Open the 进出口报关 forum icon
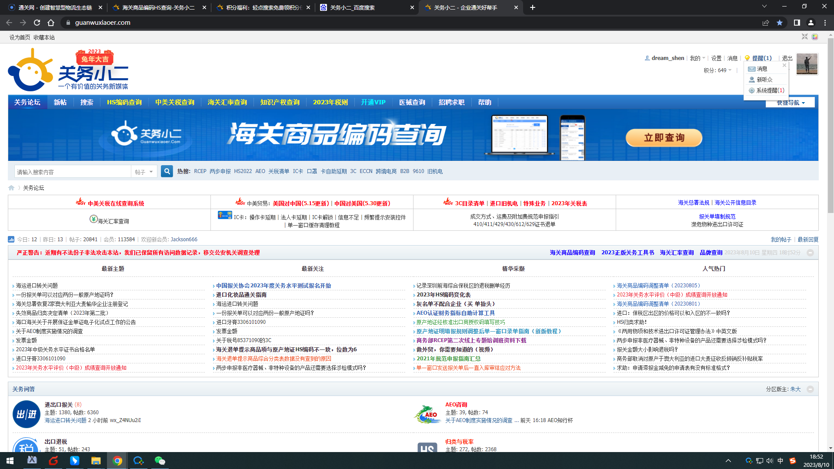 pos(27,414)
